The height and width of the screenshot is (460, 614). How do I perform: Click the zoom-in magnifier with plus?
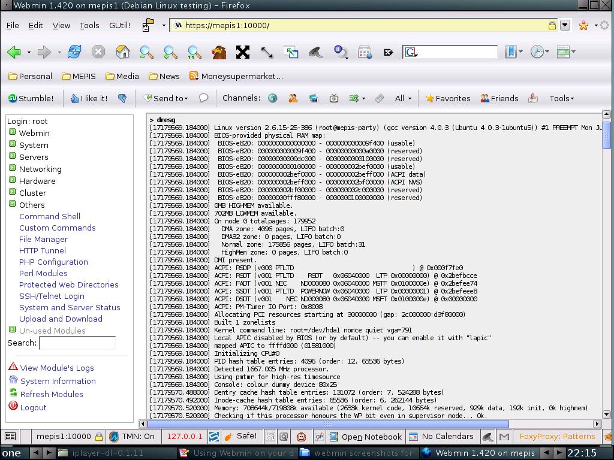[x=170, y=52]
